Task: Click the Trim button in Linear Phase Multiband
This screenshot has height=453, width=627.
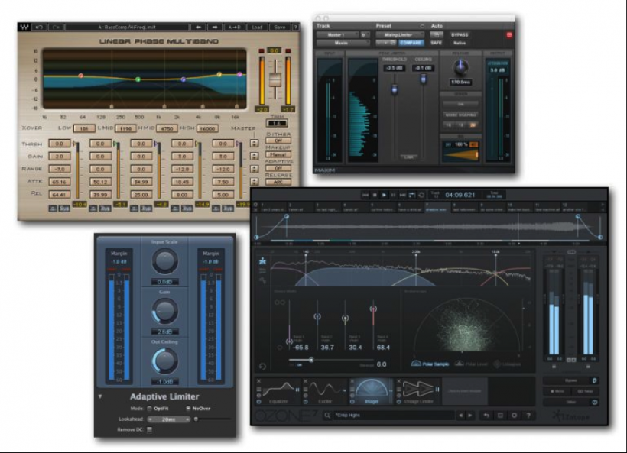Action: [277, 124]
